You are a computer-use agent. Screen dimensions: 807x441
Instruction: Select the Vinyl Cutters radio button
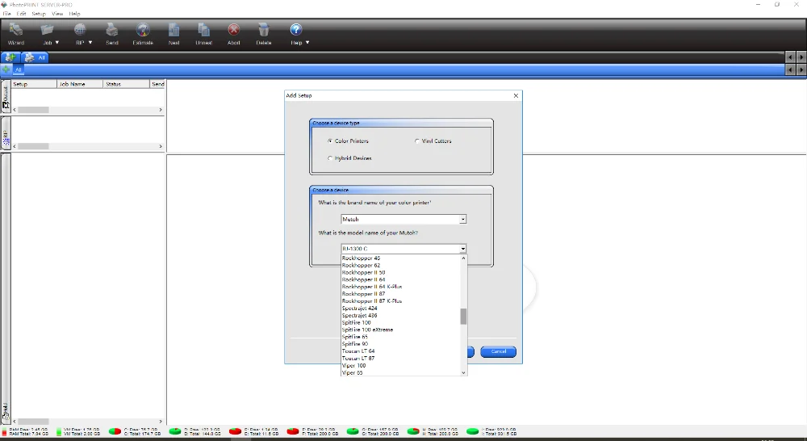click(x=417, y=141)
